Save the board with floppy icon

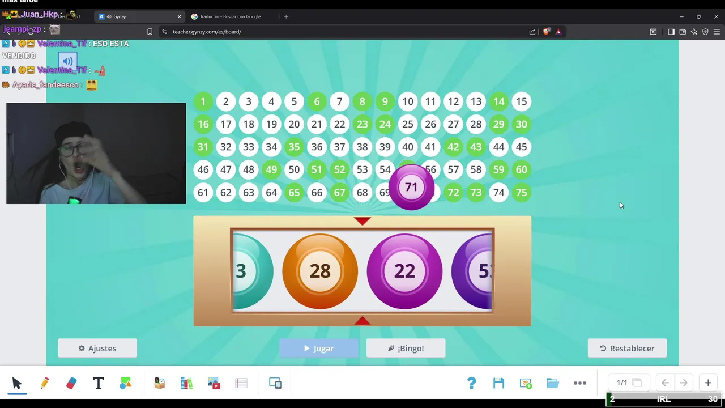[x=498, y=383]
